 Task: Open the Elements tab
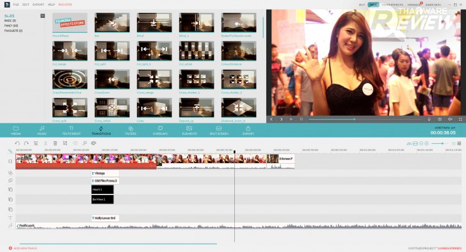(x=189, y=130)
